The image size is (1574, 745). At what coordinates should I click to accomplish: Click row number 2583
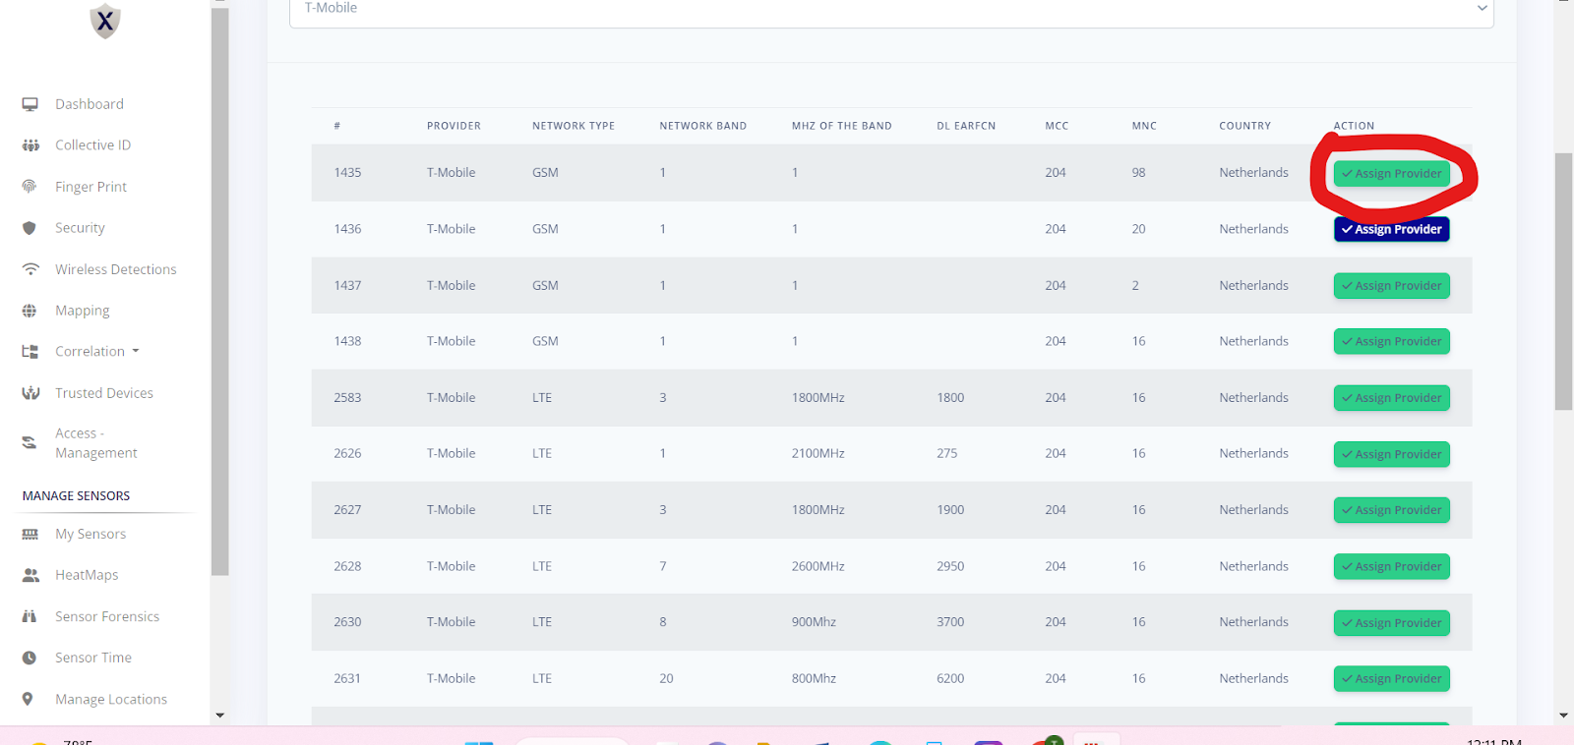pos(347,398)
